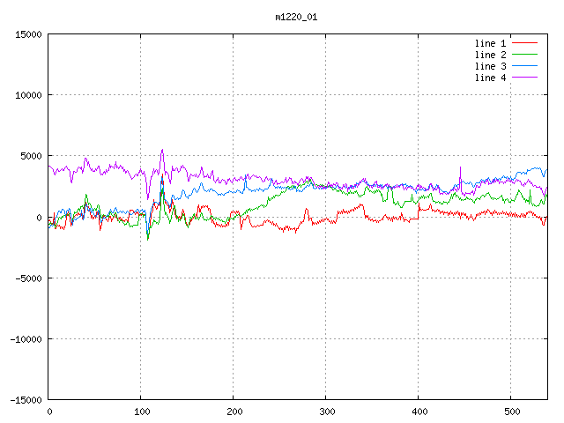
Task: Click the red line sample beside 'line 1'
Action: point(524,43)
